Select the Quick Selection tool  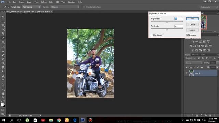[x=3, y=29]
